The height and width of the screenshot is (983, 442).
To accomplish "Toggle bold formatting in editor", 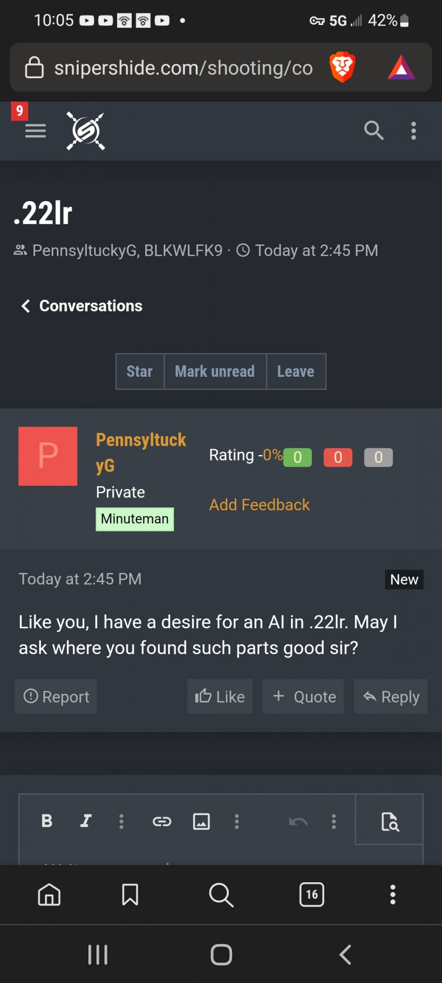I will [47, 821].
